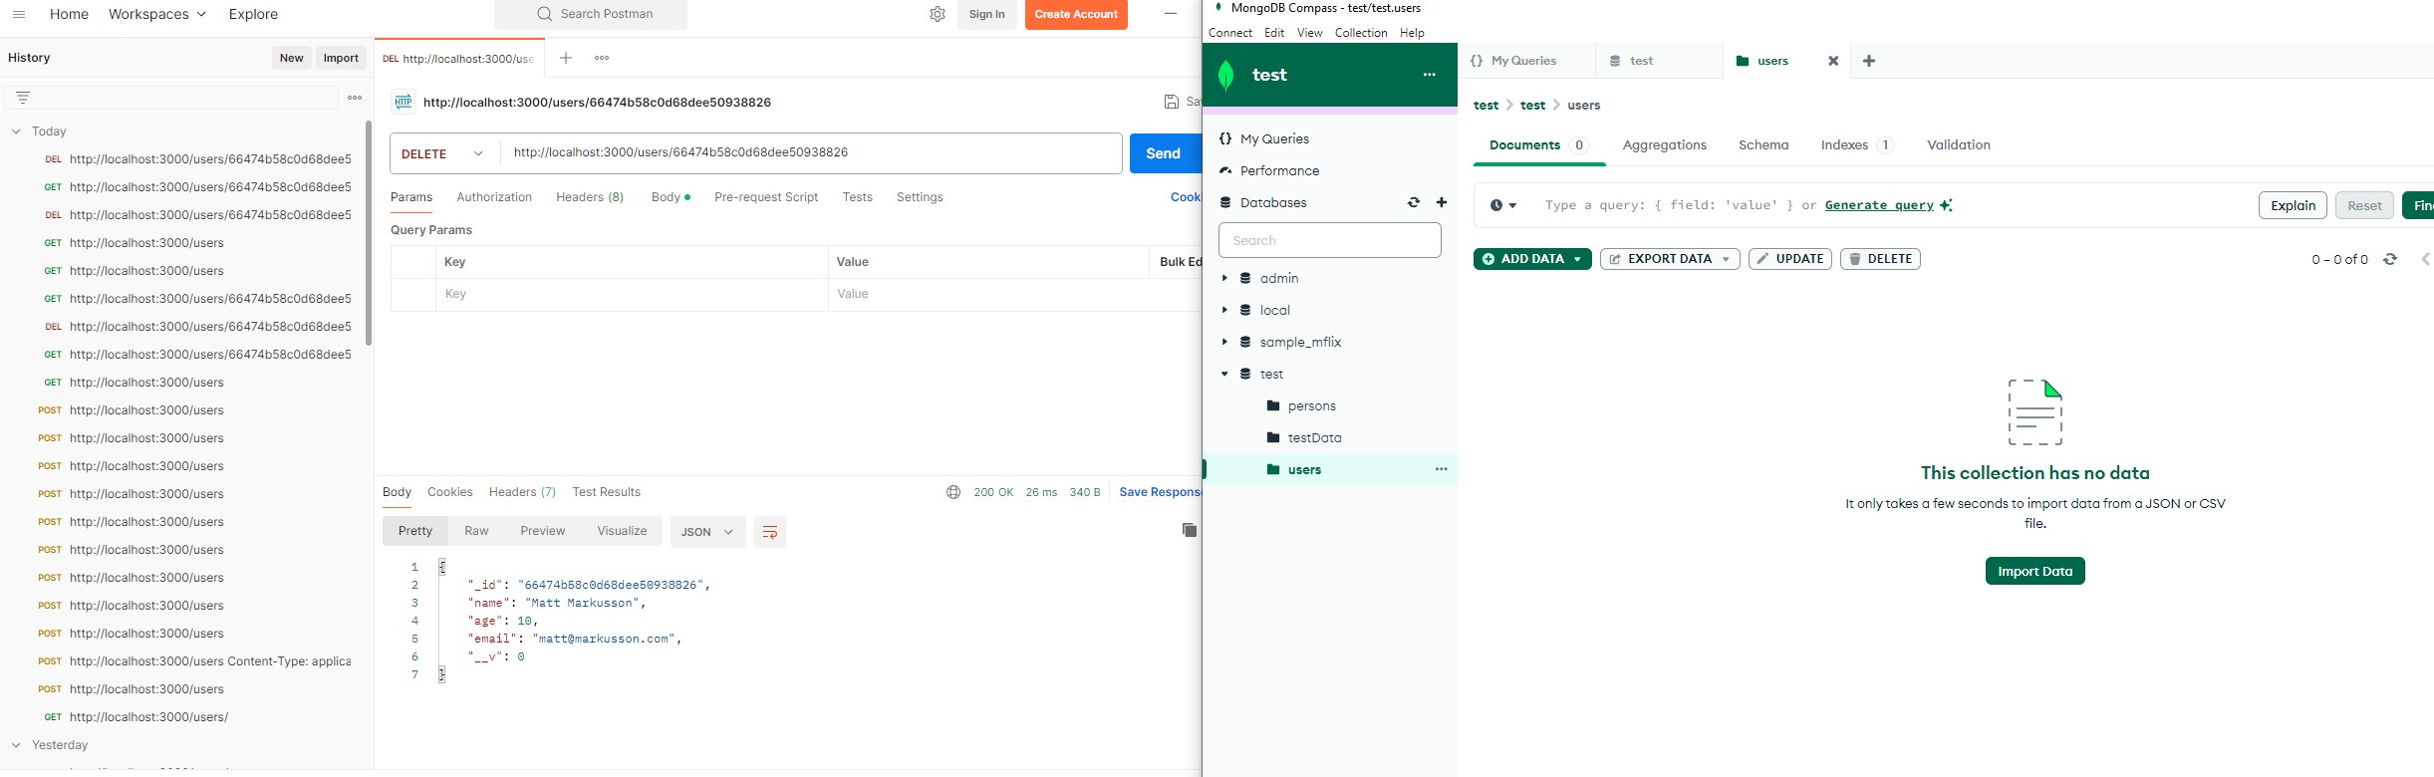Click the refresh documents icon
The image size is (2434, 777).
(x=2389, y=259)
